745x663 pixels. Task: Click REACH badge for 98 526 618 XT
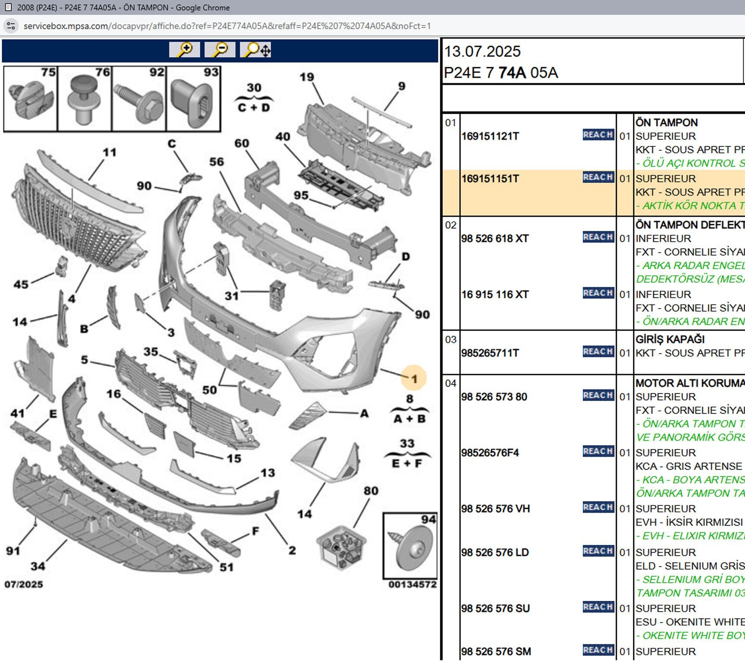(598, 237)
